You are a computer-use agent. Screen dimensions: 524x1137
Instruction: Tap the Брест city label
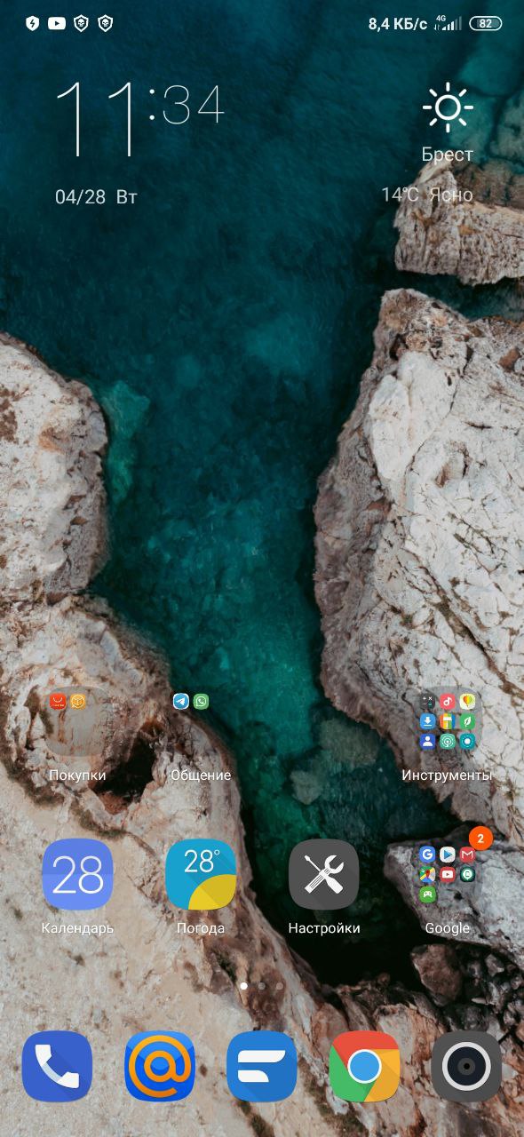pos(448,155)
